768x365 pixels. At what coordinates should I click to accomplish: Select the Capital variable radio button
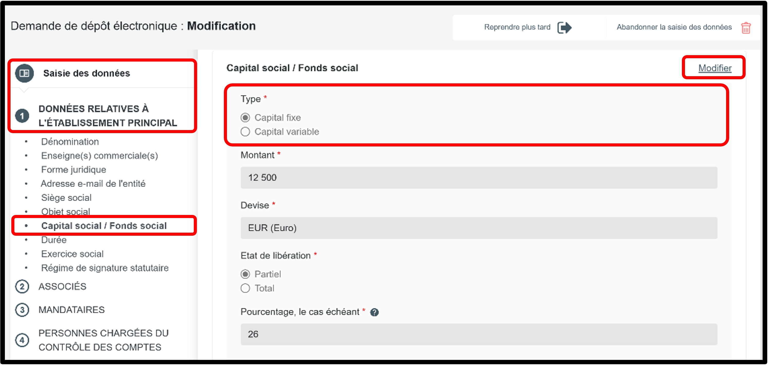[x=245, y=132]
